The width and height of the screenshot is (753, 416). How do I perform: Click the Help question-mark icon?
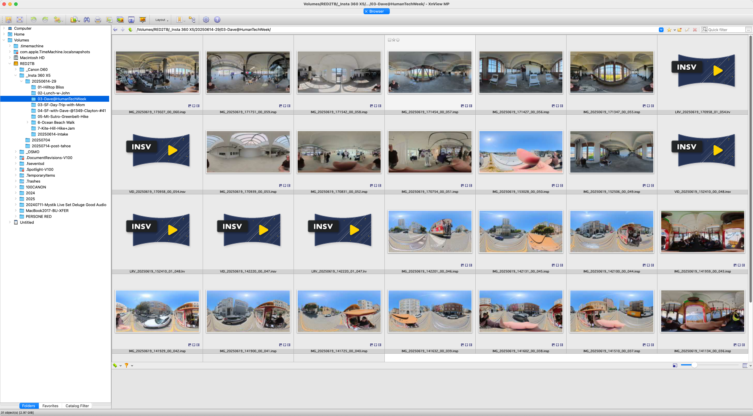[217, 19]
